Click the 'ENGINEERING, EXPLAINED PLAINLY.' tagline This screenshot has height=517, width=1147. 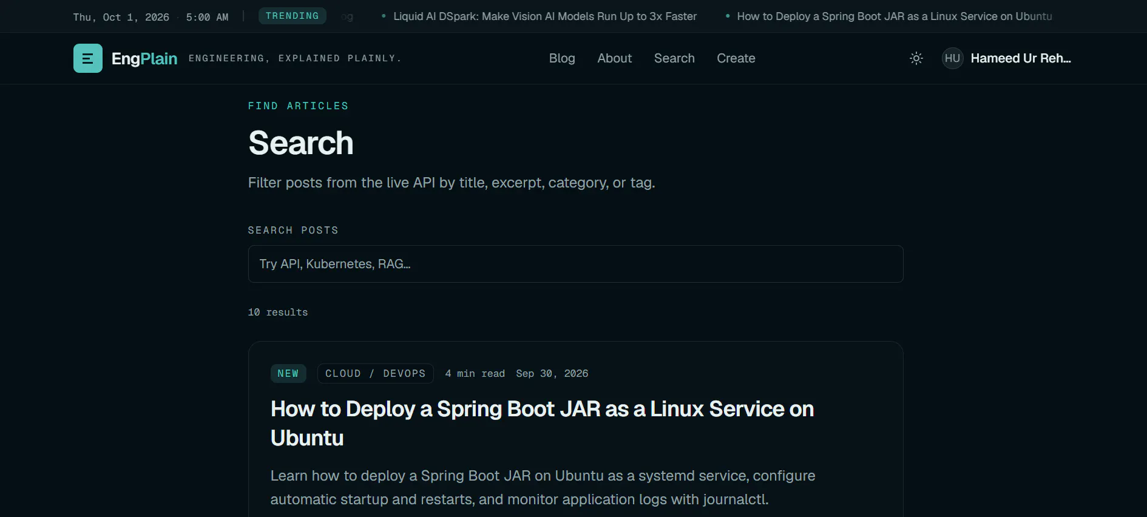(x=295, y=58)
